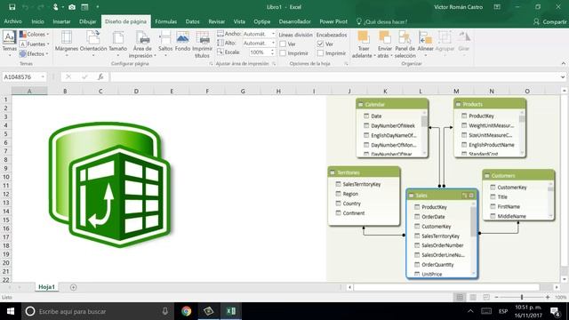Switch to the Inicio tab
Image resolution: width=569 pixels, height=320 pixels.
click(37, 21)
